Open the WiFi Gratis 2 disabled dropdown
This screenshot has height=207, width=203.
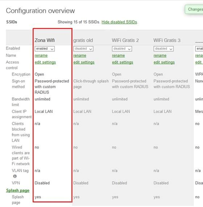click(x=122, y=49)
